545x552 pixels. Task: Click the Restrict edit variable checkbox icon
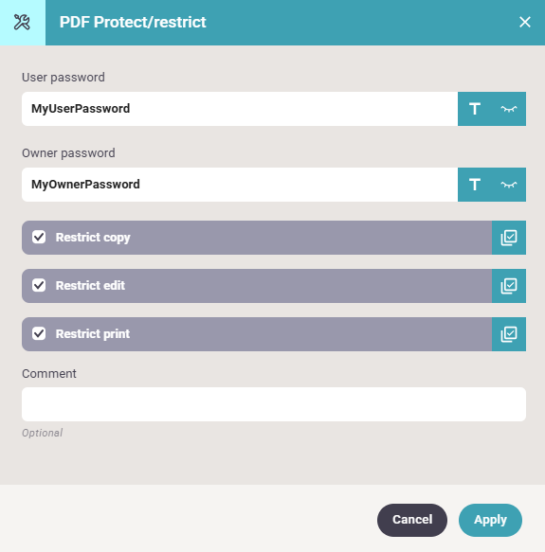(509, 286)
